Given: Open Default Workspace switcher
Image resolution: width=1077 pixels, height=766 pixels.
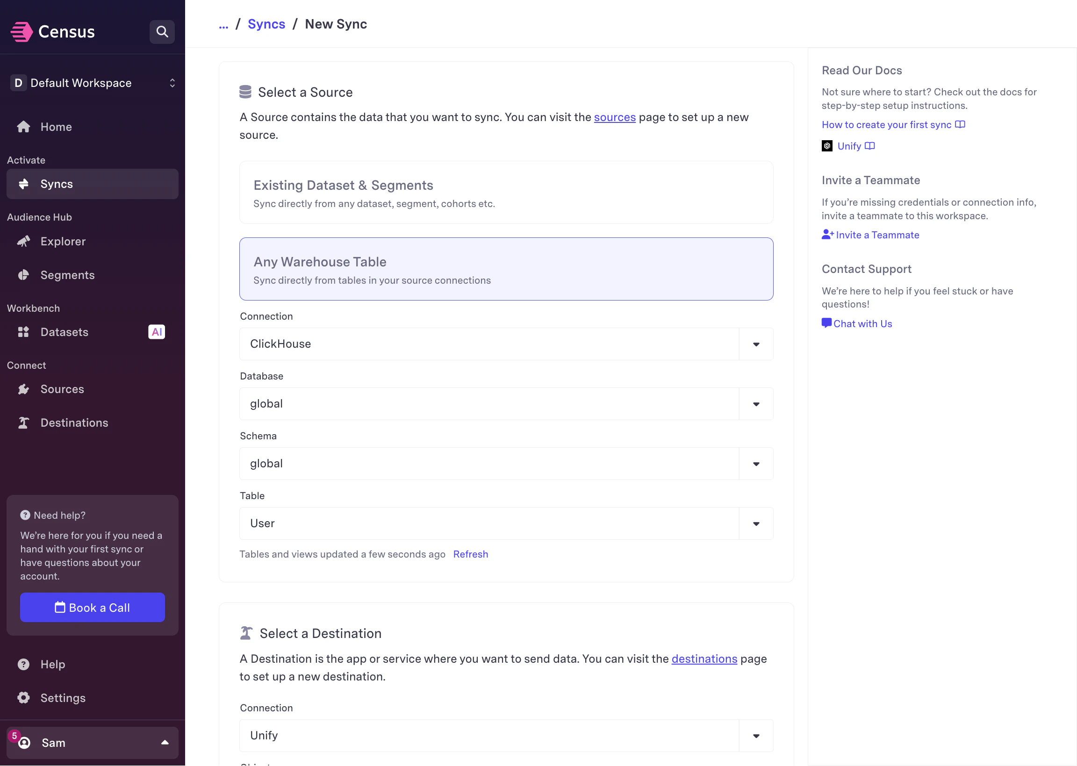Looking at the screenshot, I should 93,83.
